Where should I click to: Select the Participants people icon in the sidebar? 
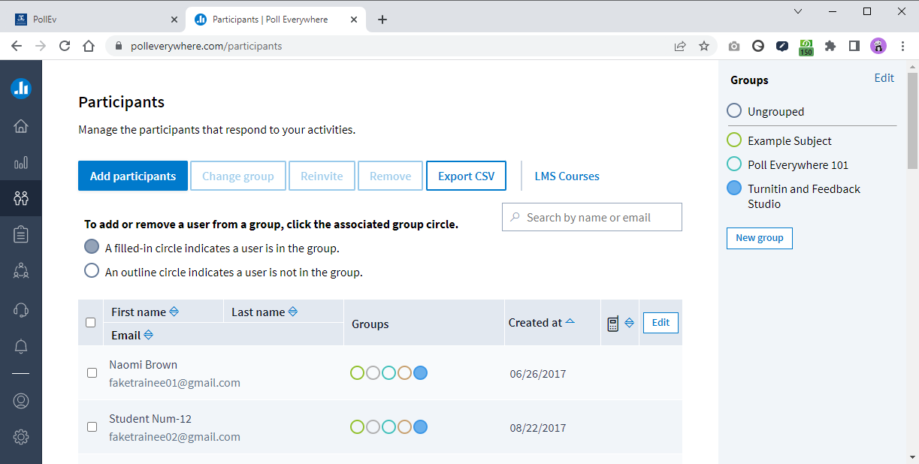point(21,198)
